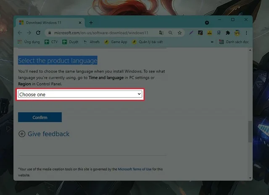
Task: Bookmark this page with the star icon
Action: pyautogui.click(x=179, y=33)
